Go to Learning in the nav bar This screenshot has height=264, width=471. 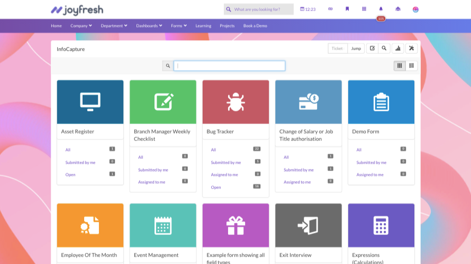(203, 26)
